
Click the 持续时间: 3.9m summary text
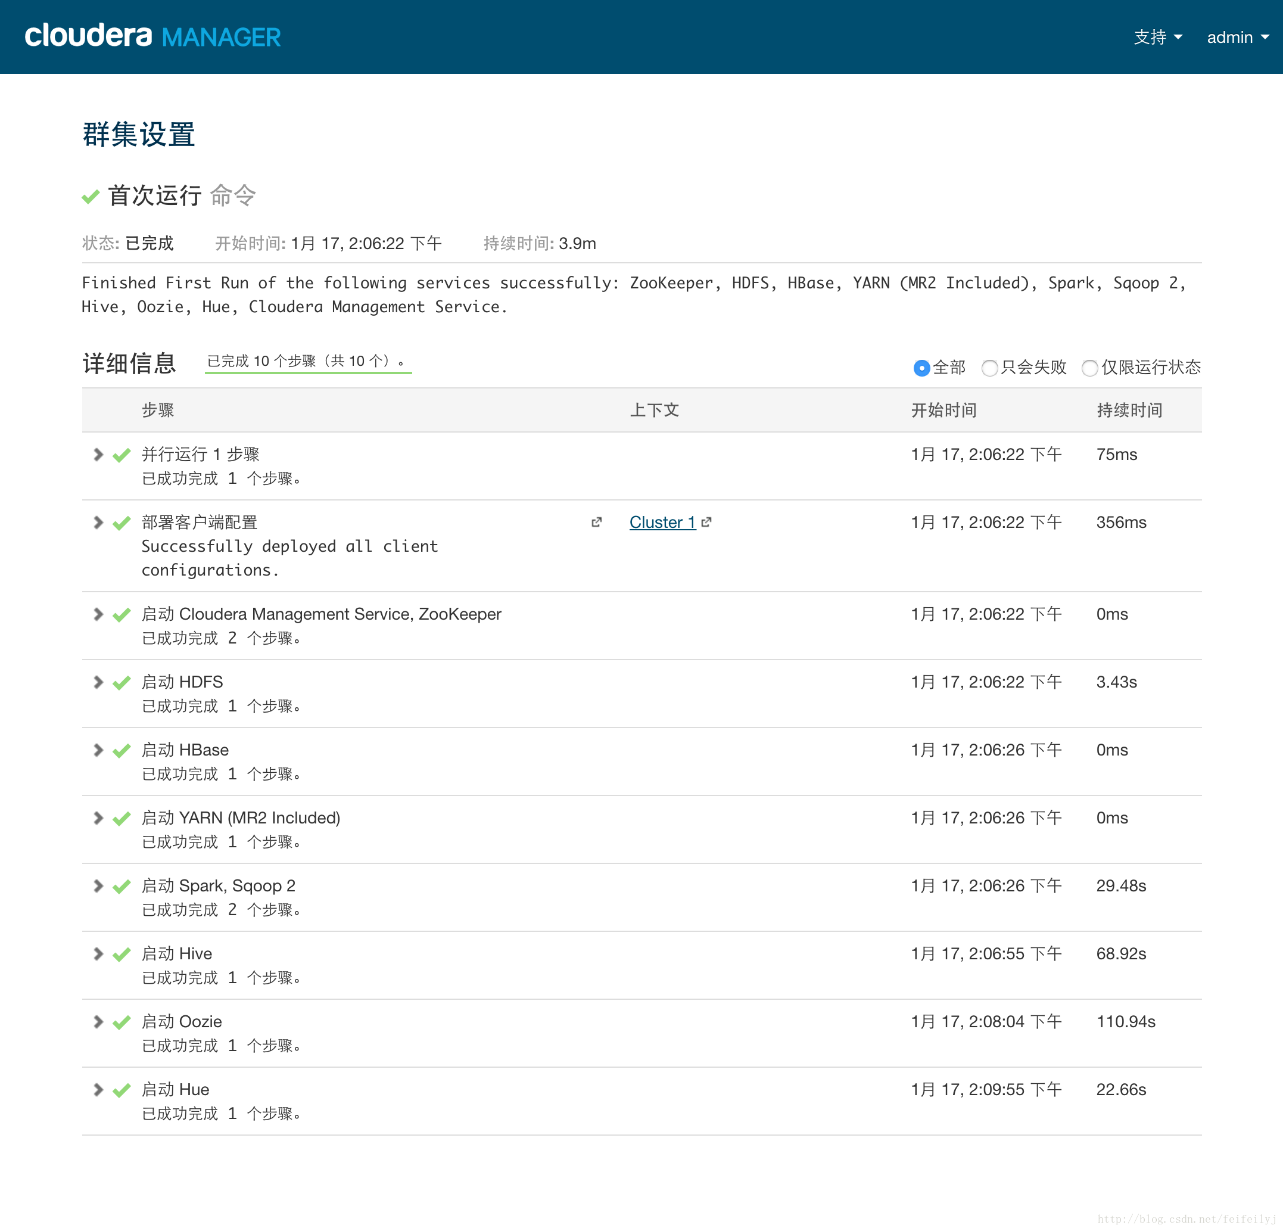point(540,244)
